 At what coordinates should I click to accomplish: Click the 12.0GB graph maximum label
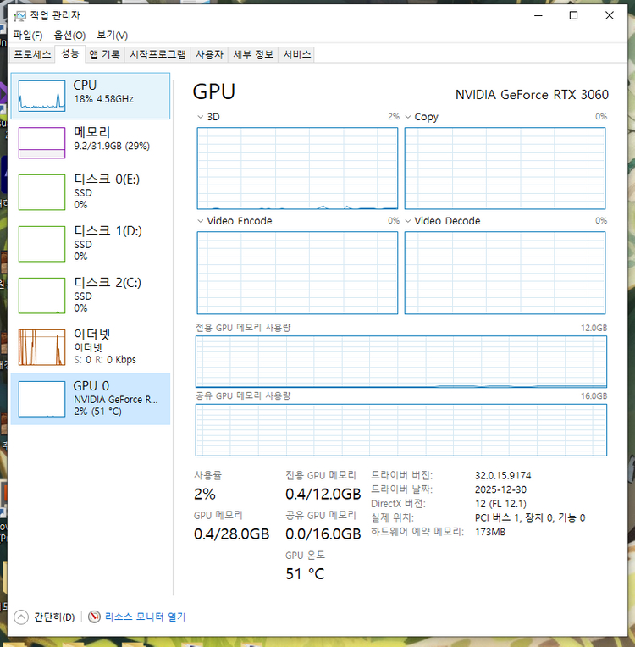[x=594, y=328]
